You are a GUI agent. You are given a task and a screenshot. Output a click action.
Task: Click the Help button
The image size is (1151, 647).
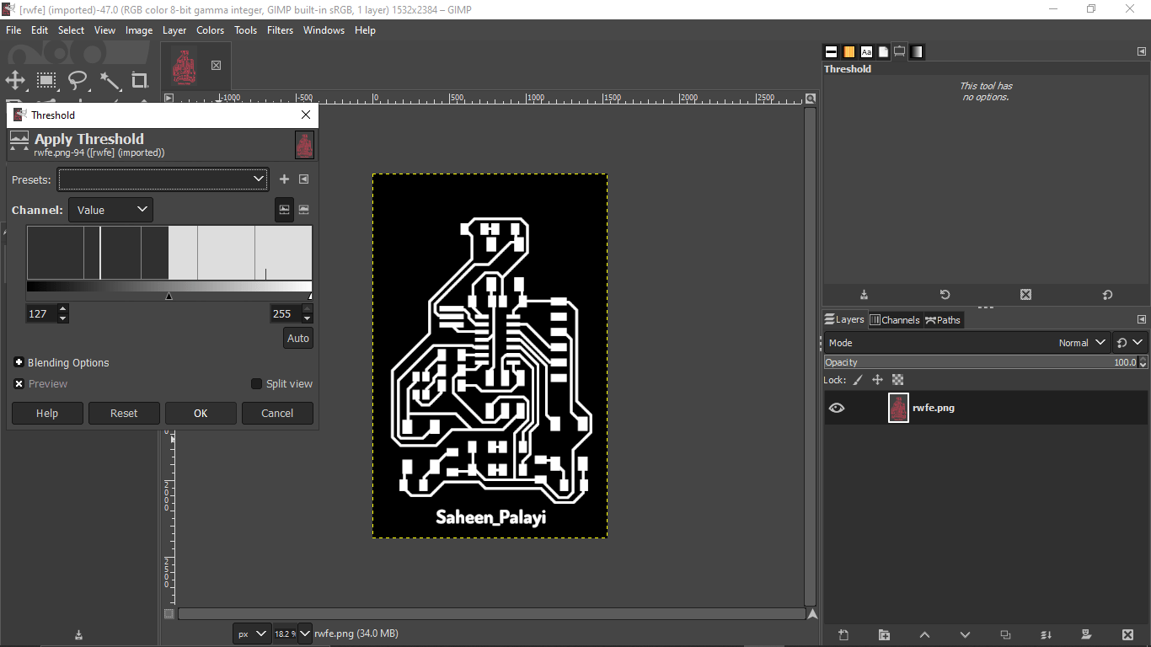click(x=47, y=413)
